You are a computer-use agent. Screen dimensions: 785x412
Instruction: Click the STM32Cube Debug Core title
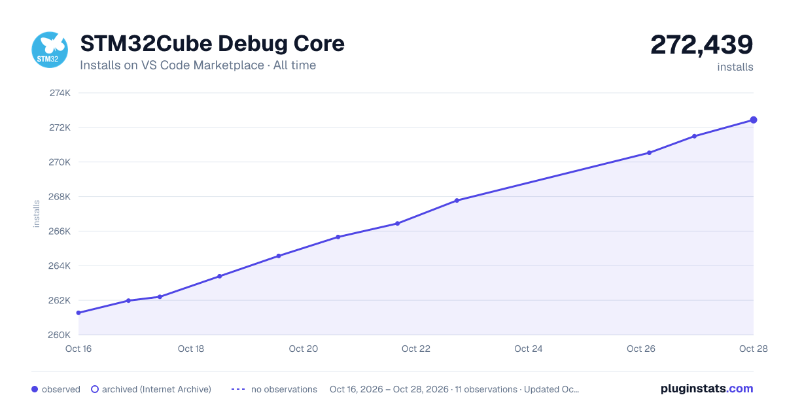pyautogui.click(x=212, y=44)
